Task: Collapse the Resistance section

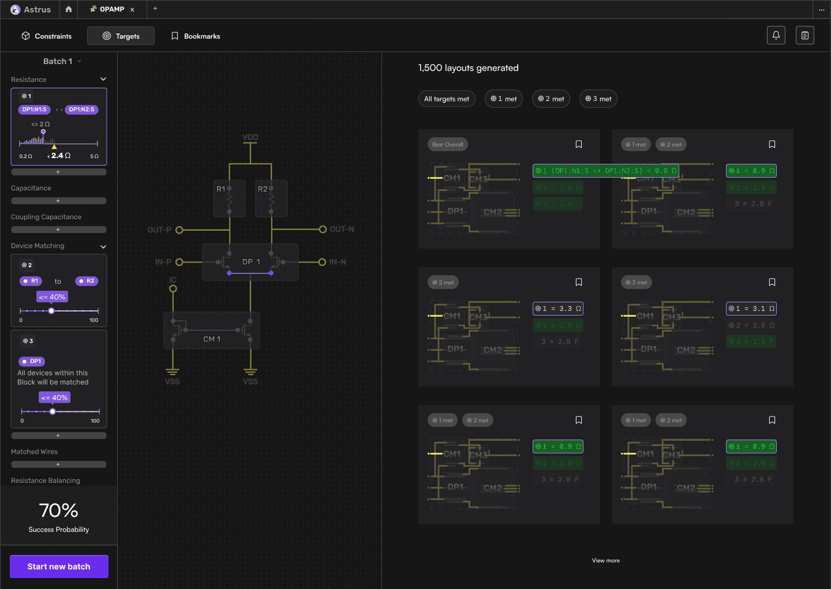Action: coord(103,80)
